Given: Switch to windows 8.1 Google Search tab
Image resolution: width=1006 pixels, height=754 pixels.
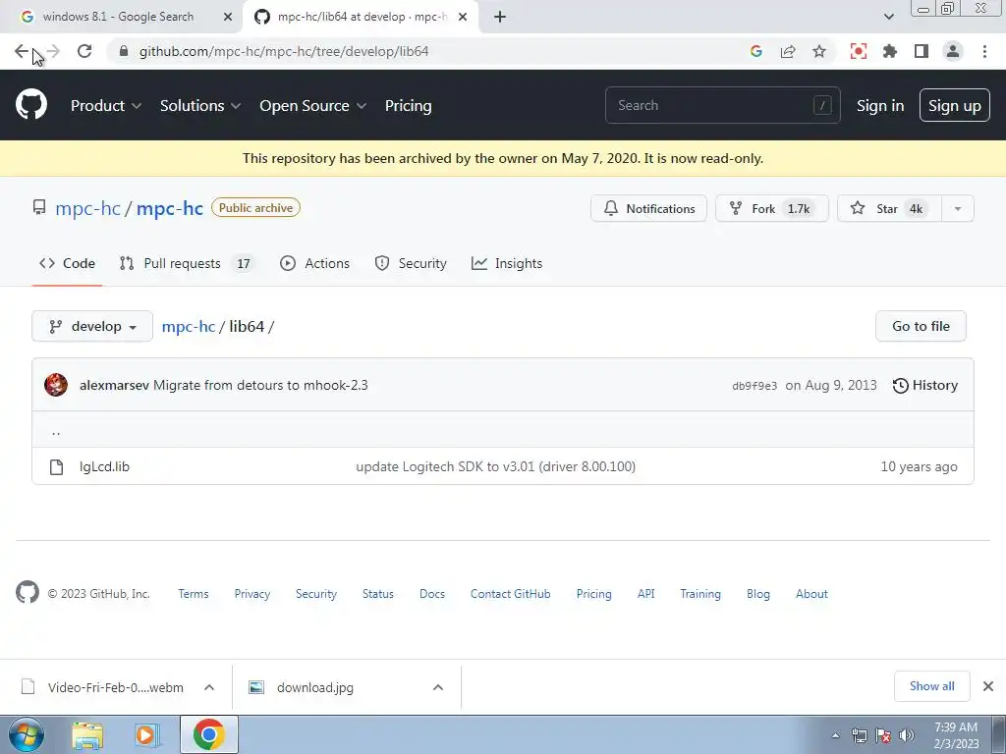Looking at the screenshot, I should pyautogui.click(x=118, y=17).
